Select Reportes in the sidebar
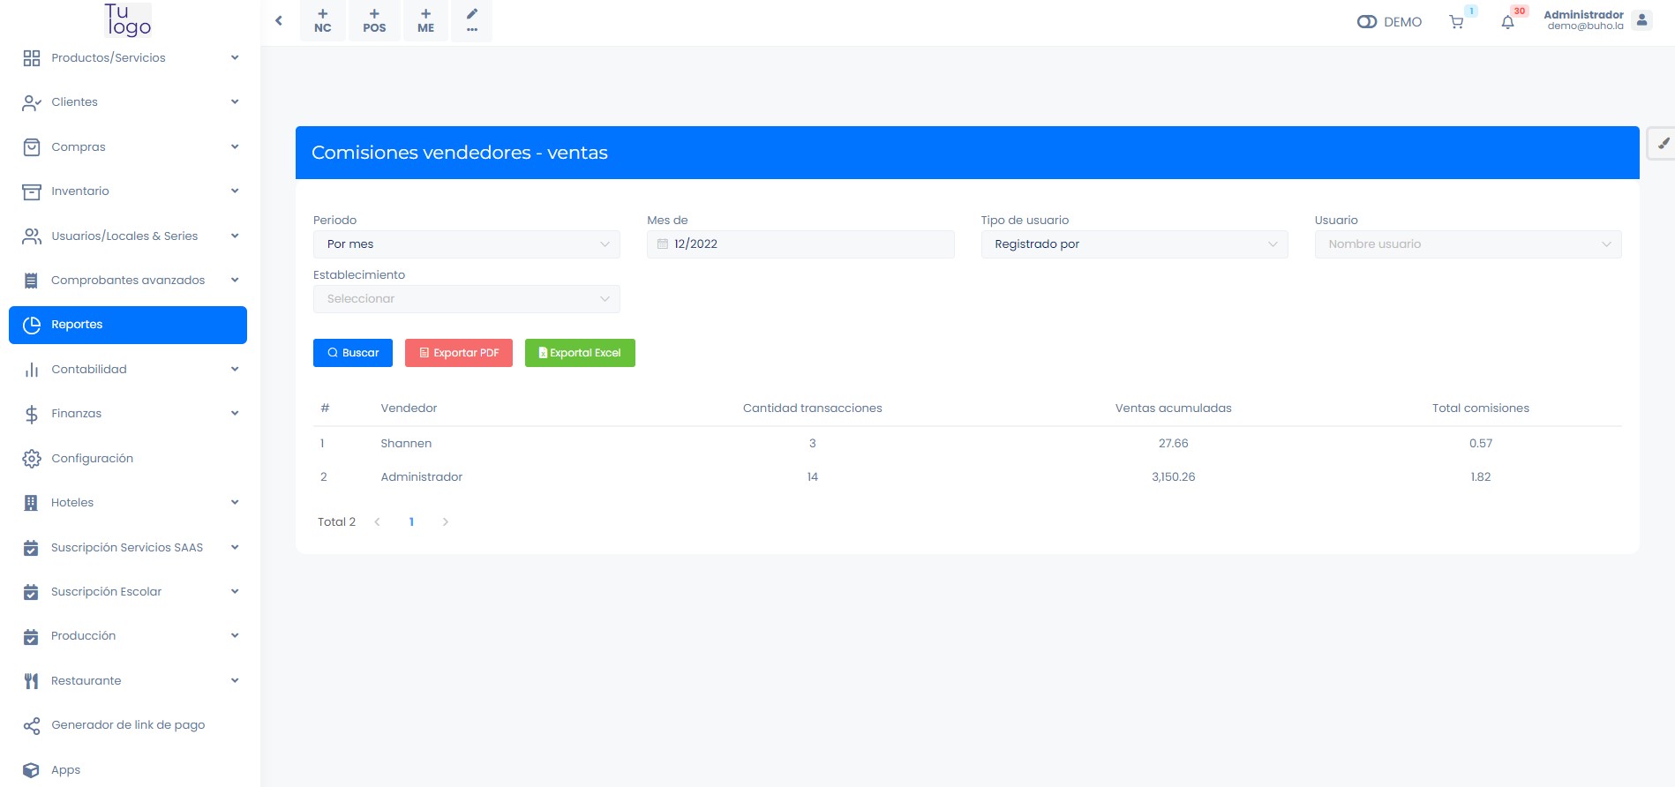This screenshot has width=1675, height=787. tap(128, 325)
